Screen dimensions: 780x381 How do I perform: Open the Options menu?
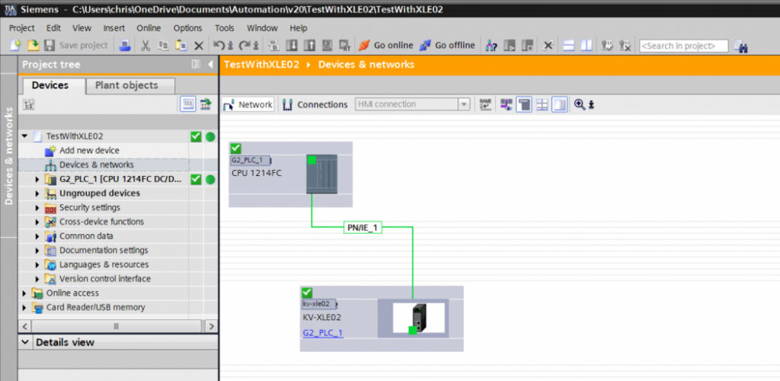click(x=187, y=28)
